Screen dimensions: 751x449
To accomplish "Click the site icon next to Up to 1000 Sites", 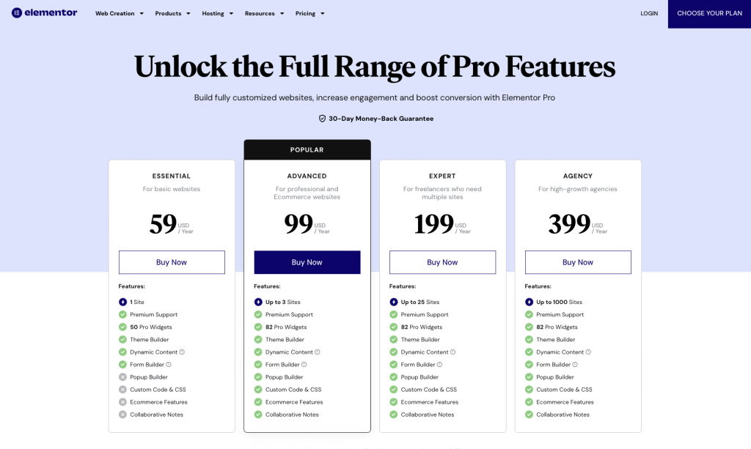I will (x=529, y=302).
